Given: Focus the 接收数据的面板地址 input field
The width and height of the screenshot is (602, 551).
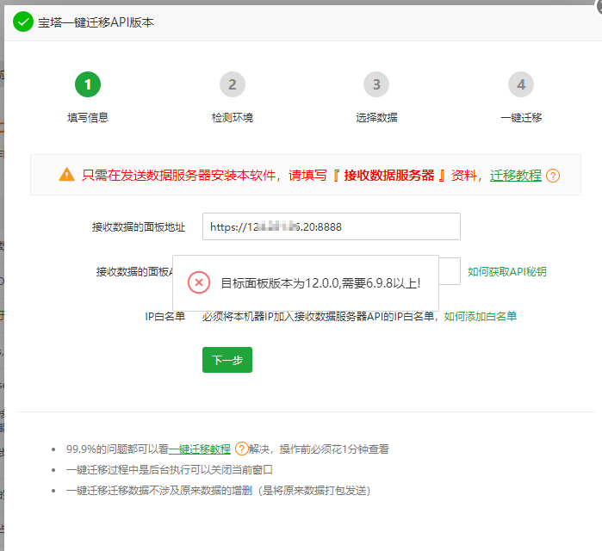Looking at the screenshot, I should click(332, 226).
